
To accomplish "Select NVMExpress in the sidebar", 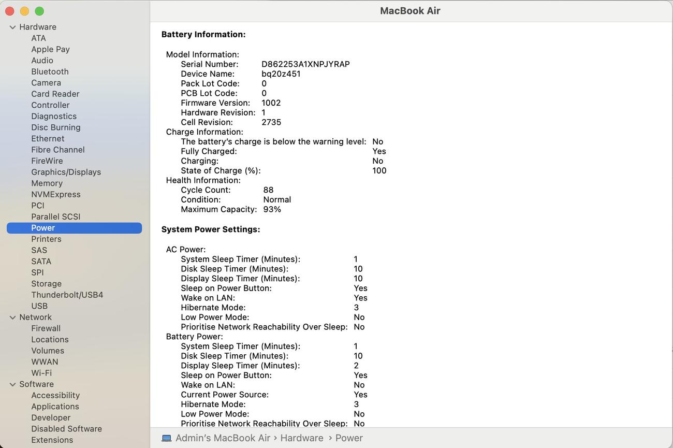I will [x=56, y=194].
